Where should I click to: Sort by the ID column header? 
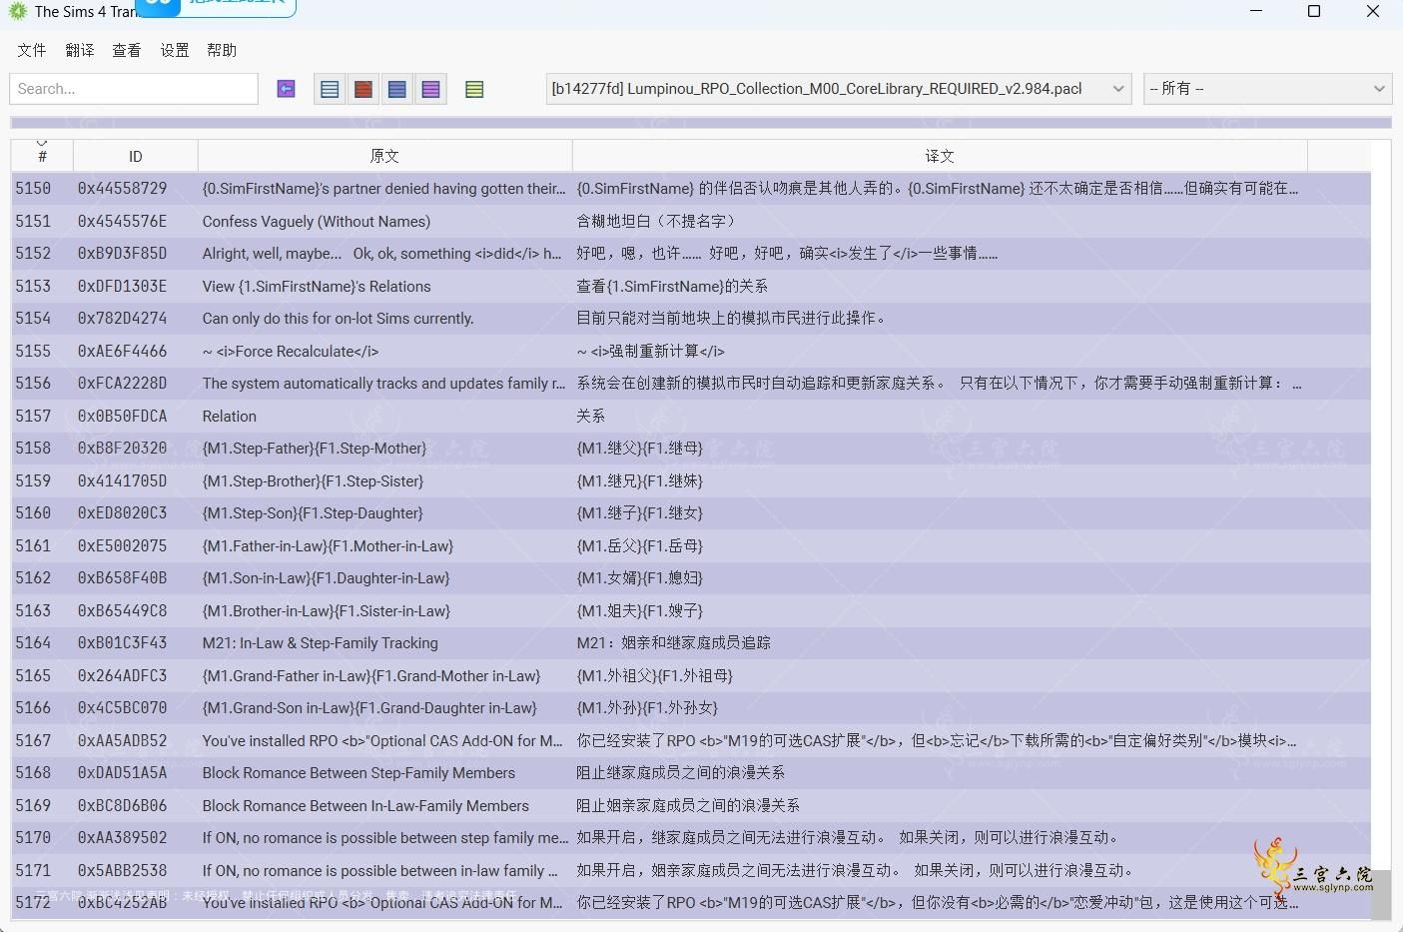click(136, 156)
